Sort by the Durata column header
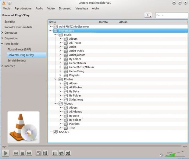 (x=108, y=22)
